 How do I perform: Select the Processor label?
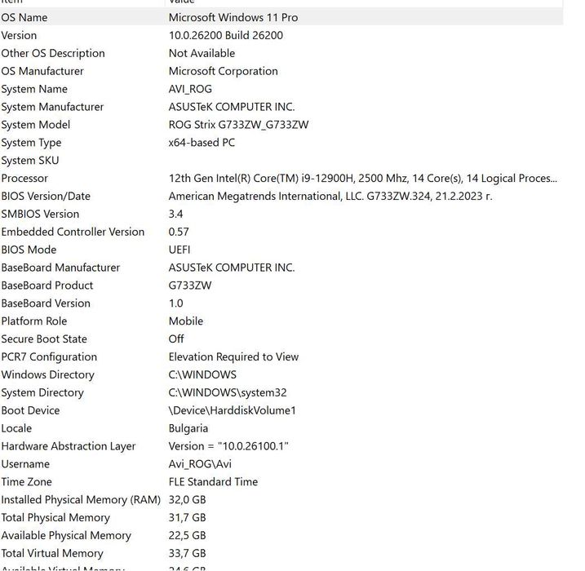(x=24, y=179)
